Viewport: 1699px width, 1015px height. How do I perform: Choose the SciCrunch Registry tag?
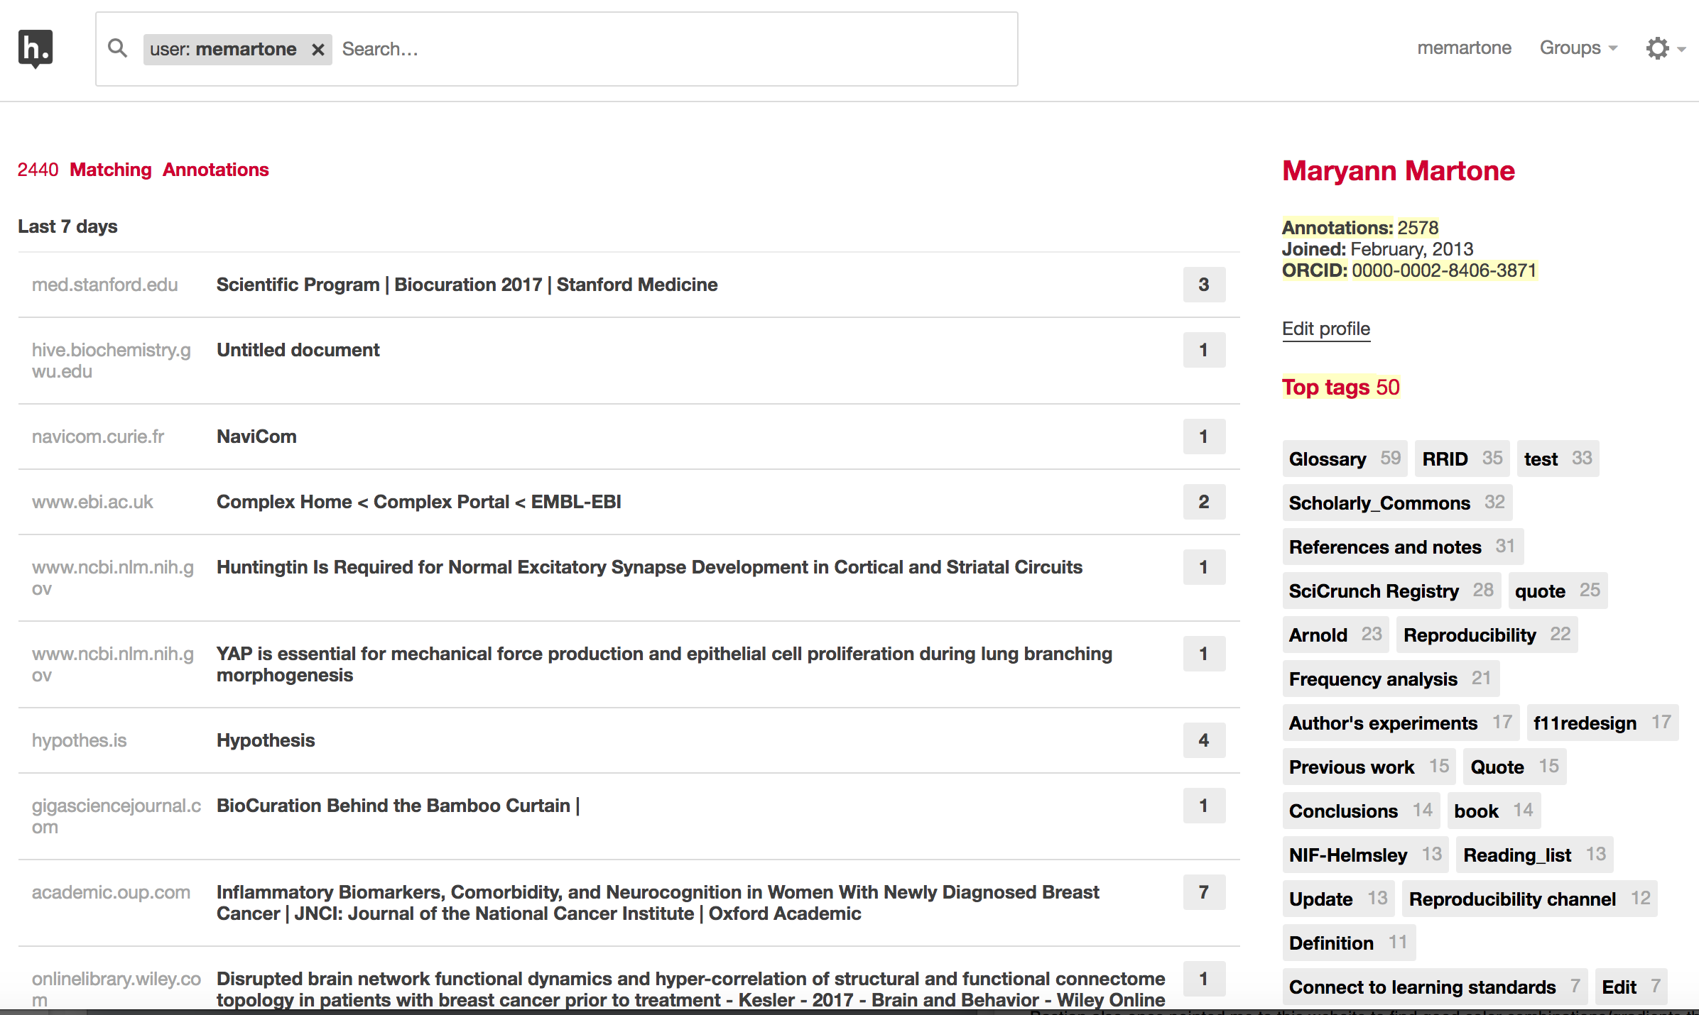[x=1391, y=591]
